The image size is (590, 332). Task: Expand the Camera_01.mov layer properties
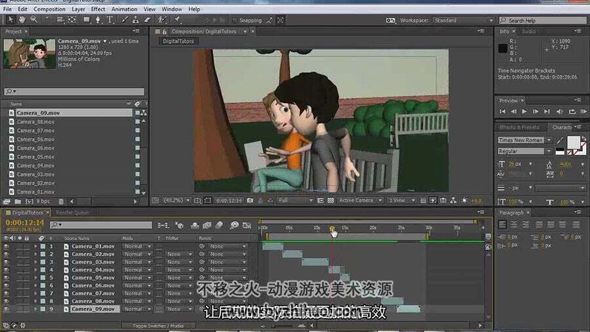click(x=36, y=246)
